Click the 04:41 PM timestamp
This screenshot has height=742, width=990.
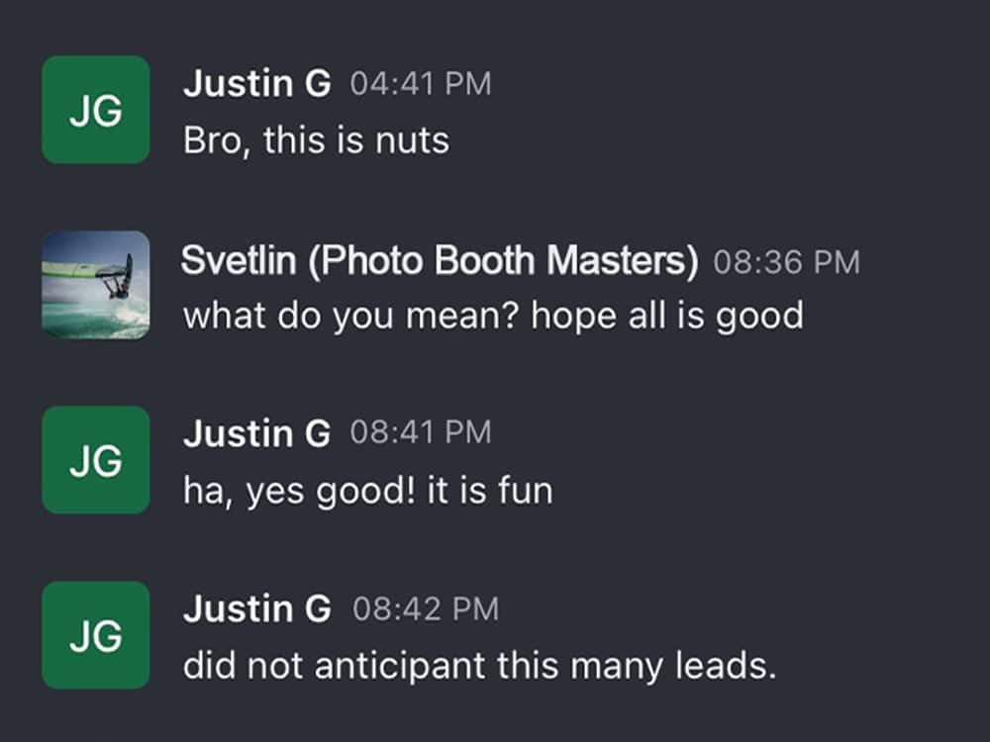point(421,84)
